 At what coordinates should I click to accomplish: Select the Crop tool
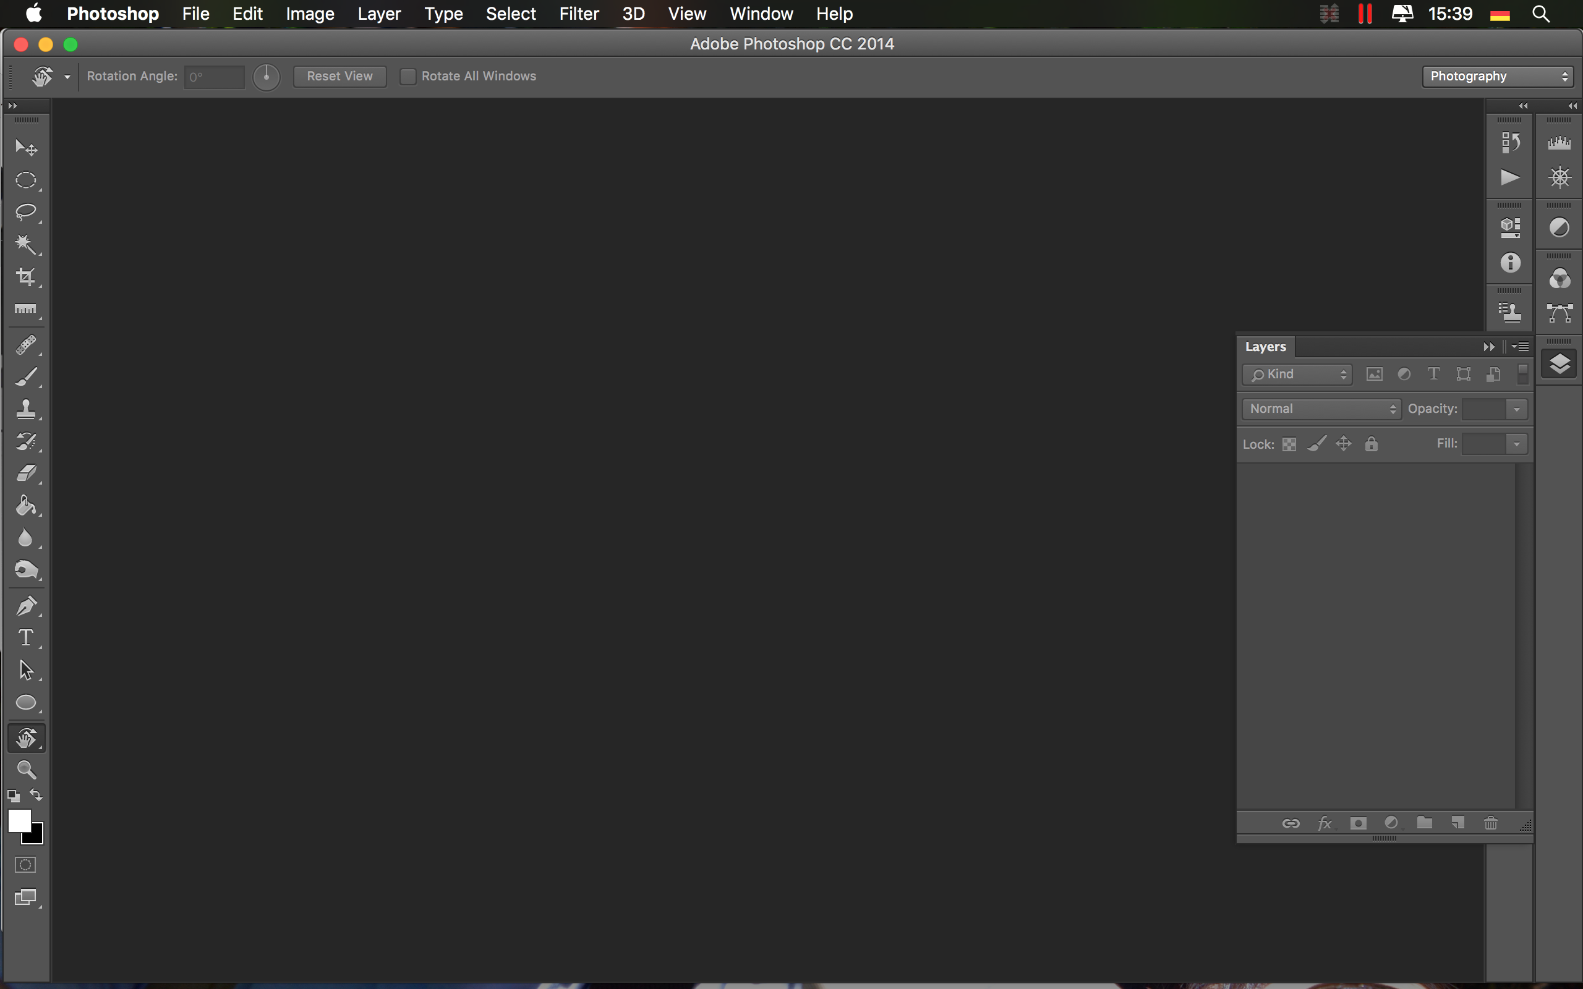point(26,277)
